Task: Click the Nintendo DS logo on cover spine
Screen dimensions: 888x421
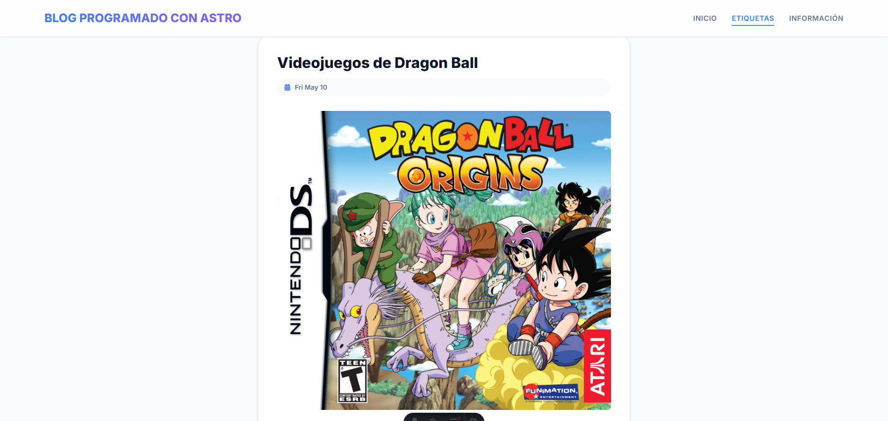Action: [x=301, y=256]
